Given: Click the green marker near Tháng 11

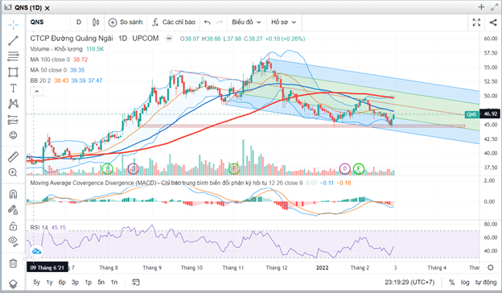Looking at the screenshot, I should (234, 168).
